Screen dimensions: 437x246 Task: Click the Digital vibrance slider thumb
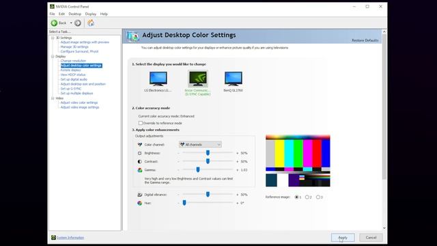click(x=208, y=194)
